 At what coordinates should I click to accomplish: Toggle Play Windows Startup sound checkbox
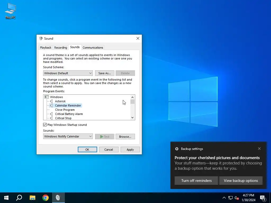[45, 125]
